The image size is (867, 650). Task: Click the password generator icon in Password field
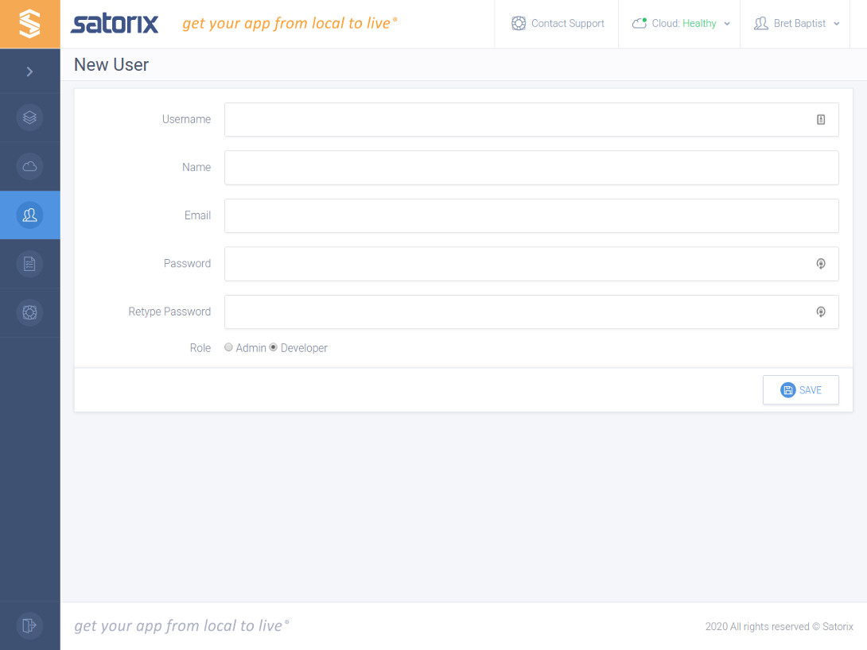coord(821,263)
